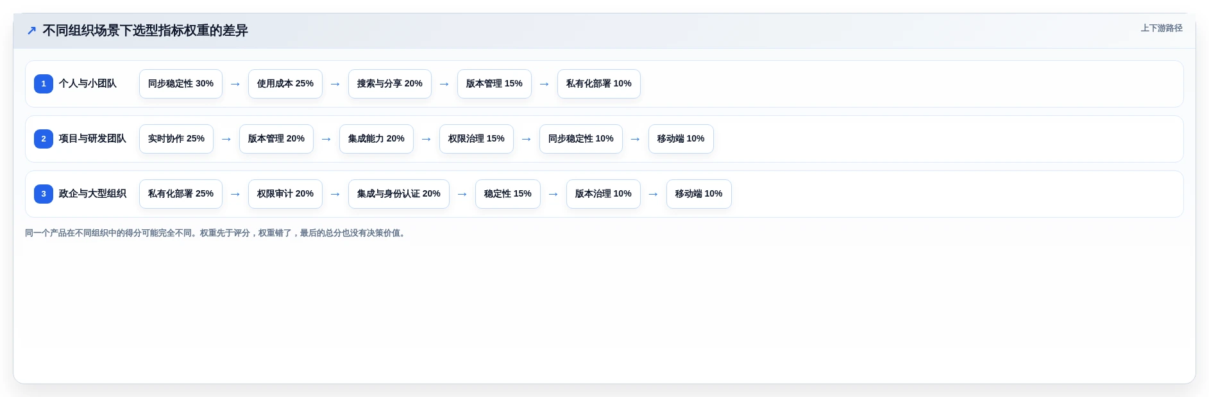Click the 权限审计 20% chip

285,194
